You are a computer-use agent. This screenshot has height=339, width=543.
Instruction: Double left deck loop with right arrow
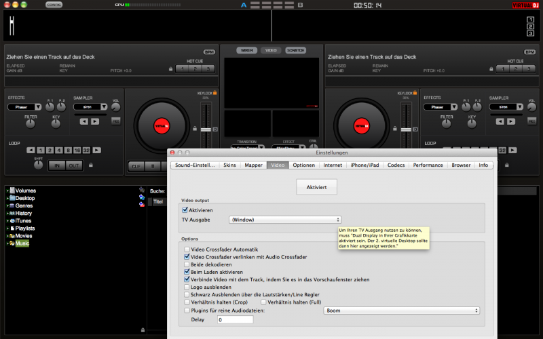tap(96, 150)
